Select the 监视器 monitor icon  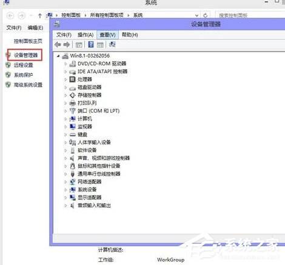click(72, 127)
